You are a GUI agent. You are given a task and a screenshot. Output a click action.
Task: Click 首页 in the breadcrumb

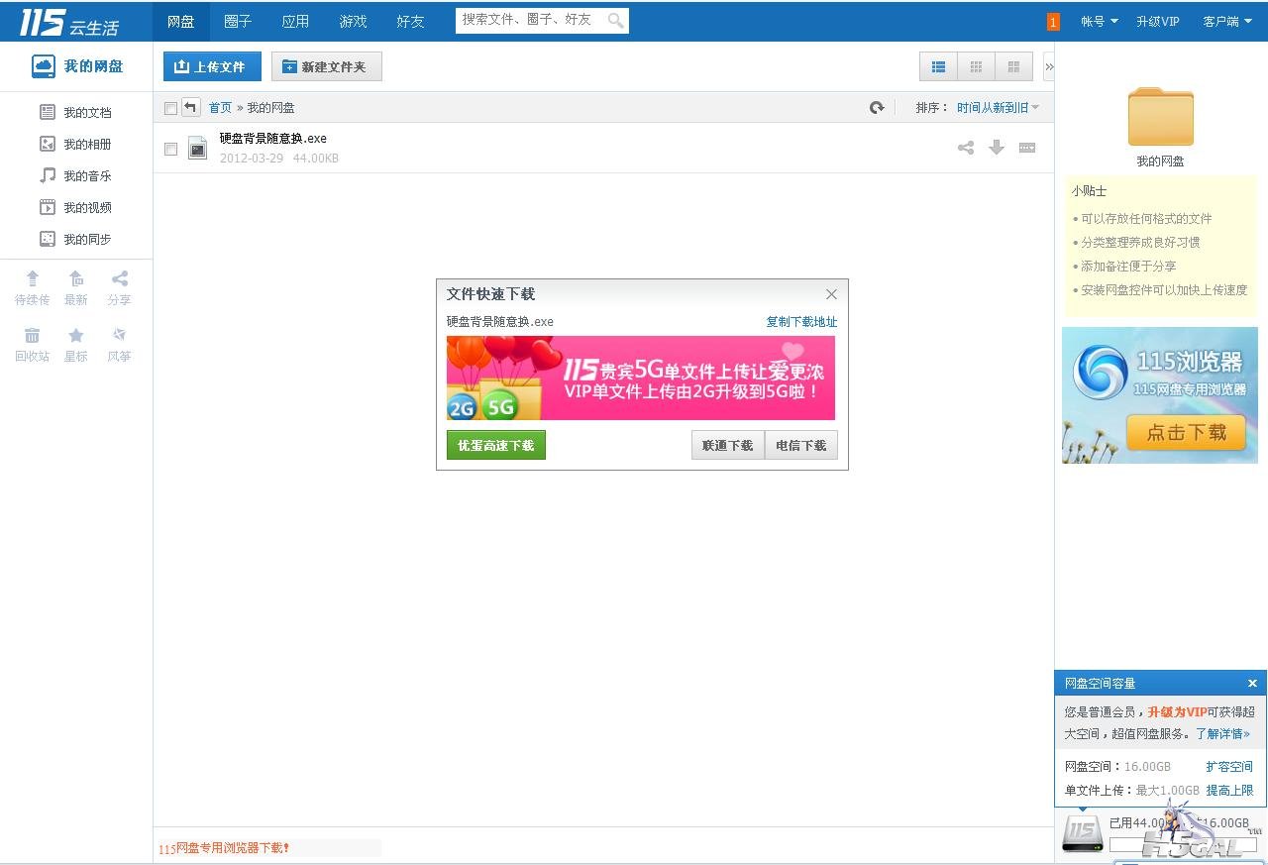click(220, 108)
